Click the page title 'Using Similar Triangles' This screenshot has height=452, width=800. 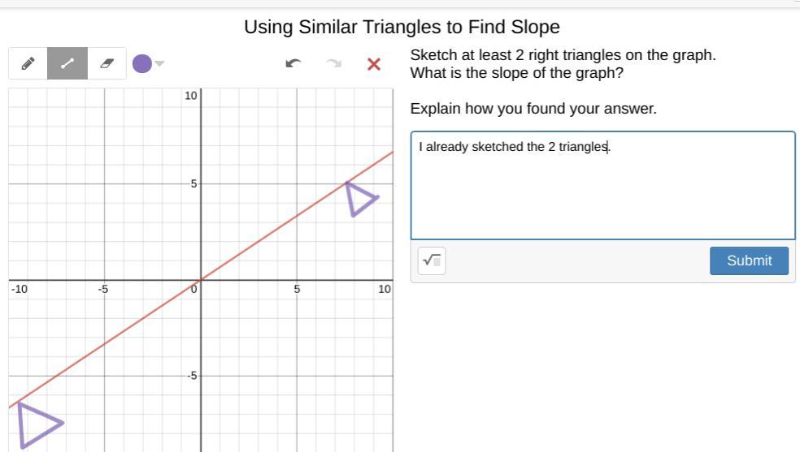click(402, 27)
